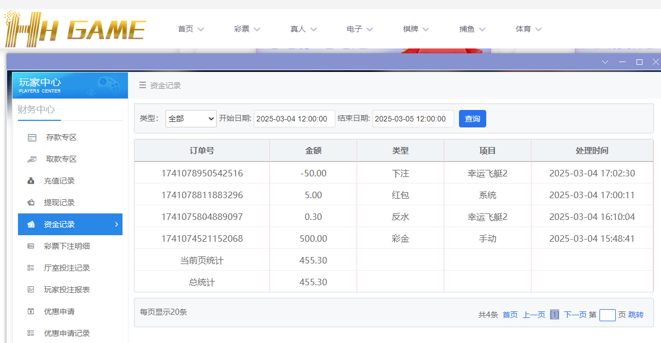The width and height of the screenshot is (661, 343).
Task: Open the 体育 sports menu
Action: tap(524, 29)
